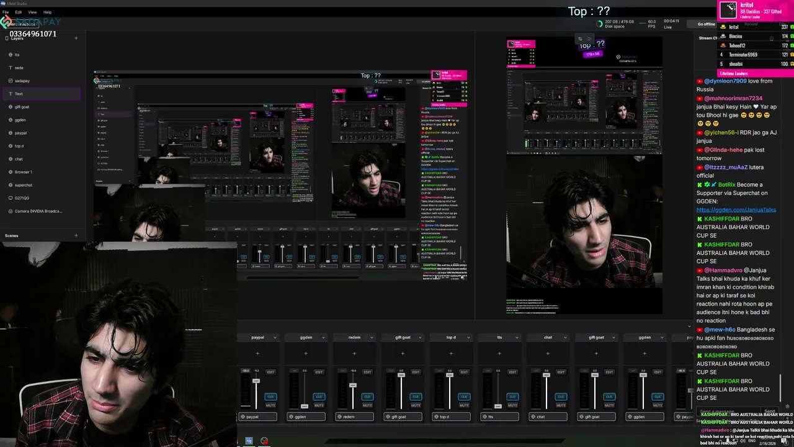Open the Help menu

click(47, 12)
